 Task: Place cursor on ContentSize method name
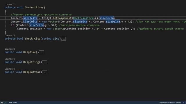tap(33, 8)
